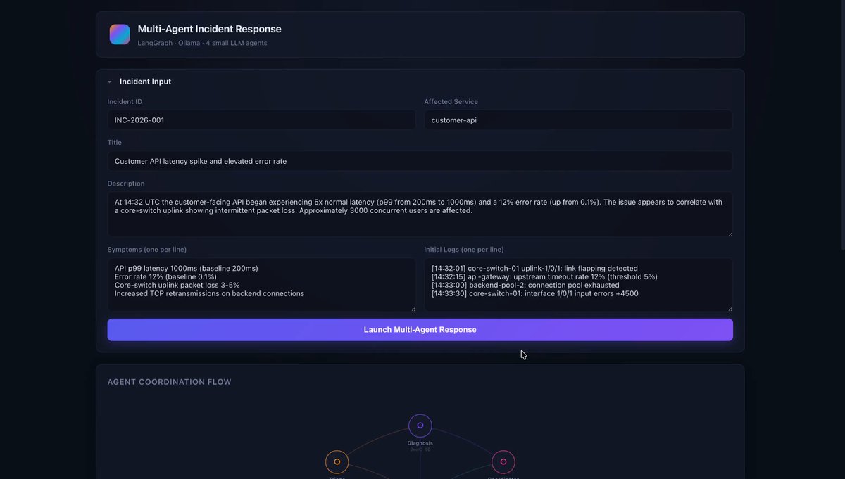Select the pink Coordinator agent node
845x479 pixels.
[x=503, y=462]
